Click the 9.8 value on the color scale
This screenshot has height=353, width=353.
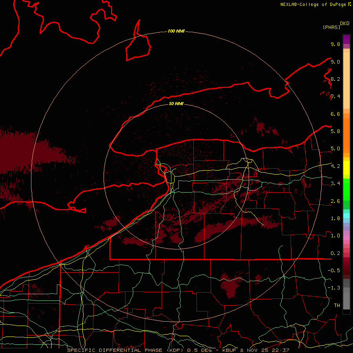[x=335, y=44]
